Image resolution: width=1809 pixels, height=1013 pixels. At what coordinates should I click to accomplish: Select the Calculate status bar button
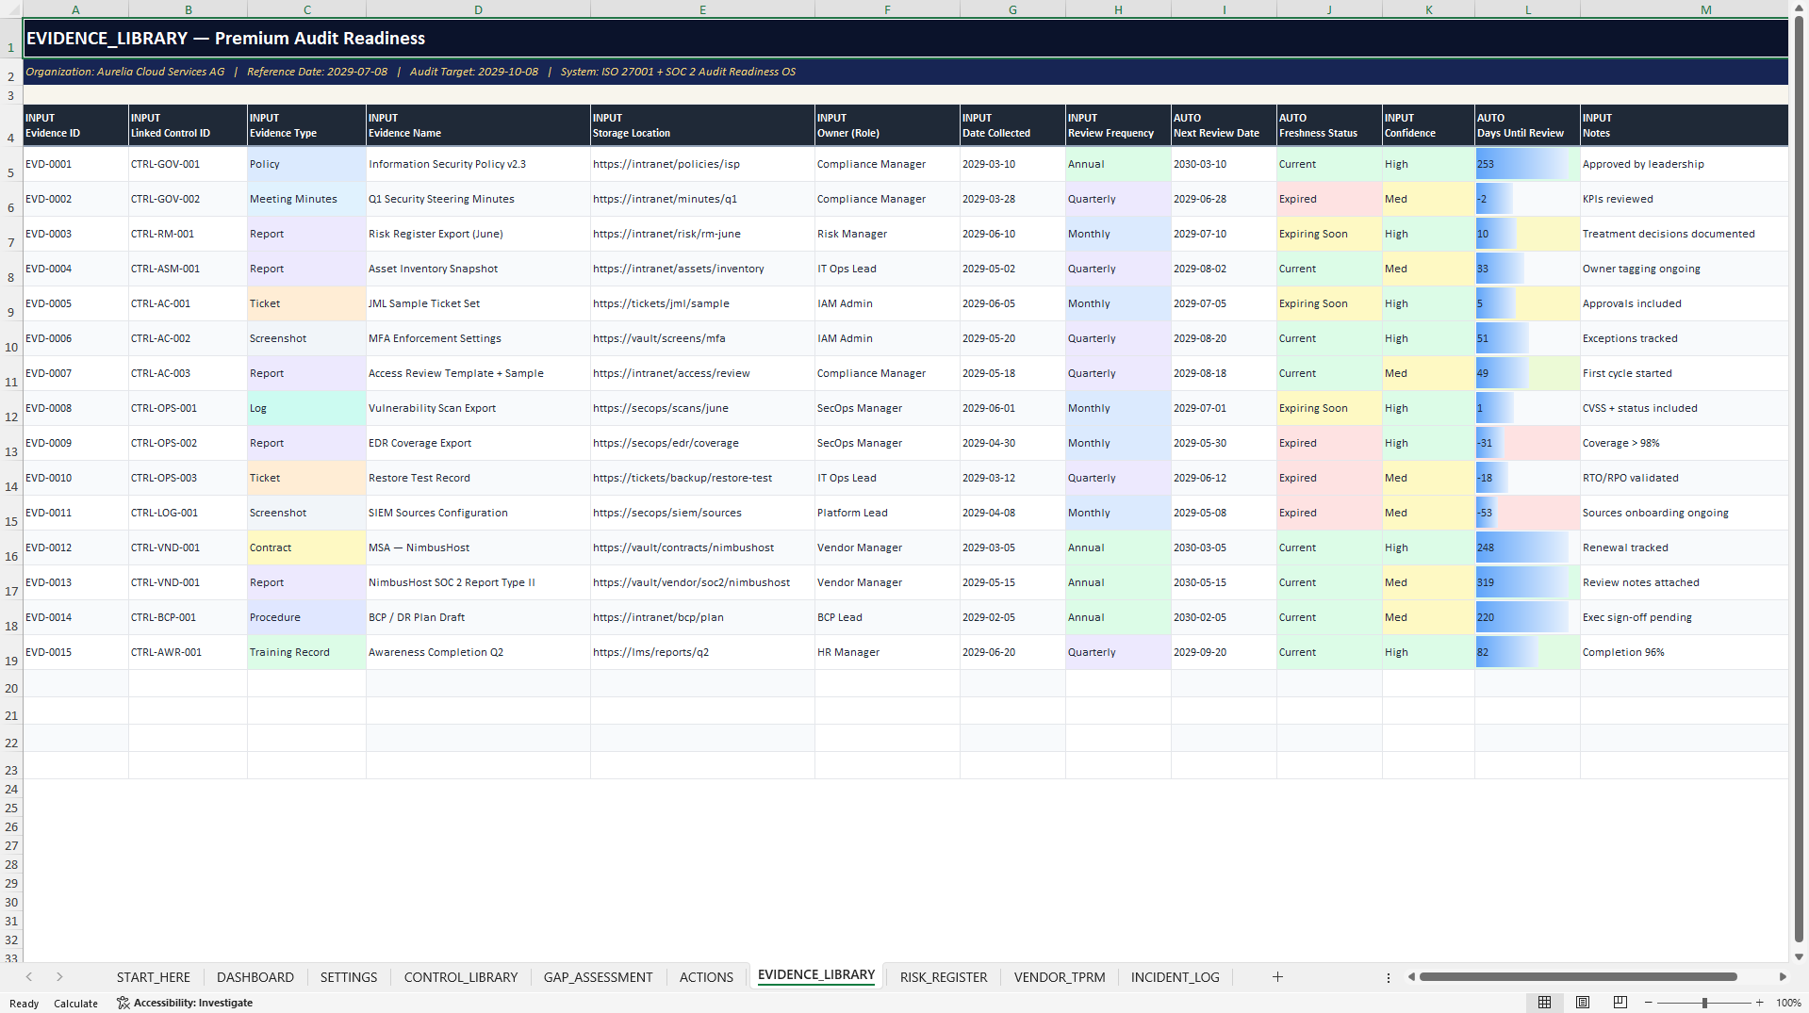75,1004
